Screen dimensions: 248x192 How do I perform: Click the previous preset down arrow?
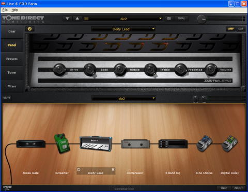(67, 19)
